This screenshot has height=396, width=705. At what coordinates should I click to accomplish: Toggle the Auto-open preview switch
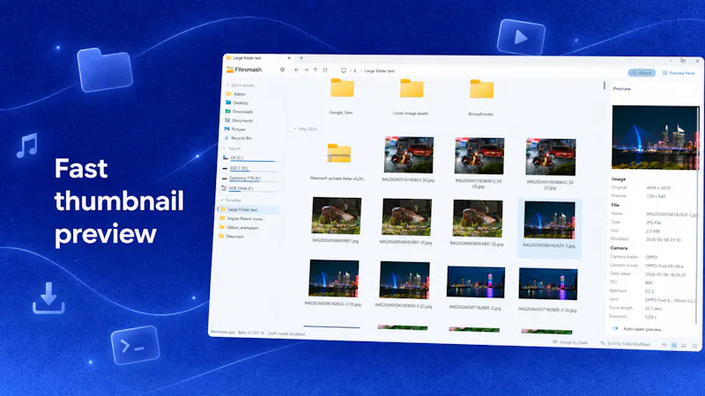[615, 328]
